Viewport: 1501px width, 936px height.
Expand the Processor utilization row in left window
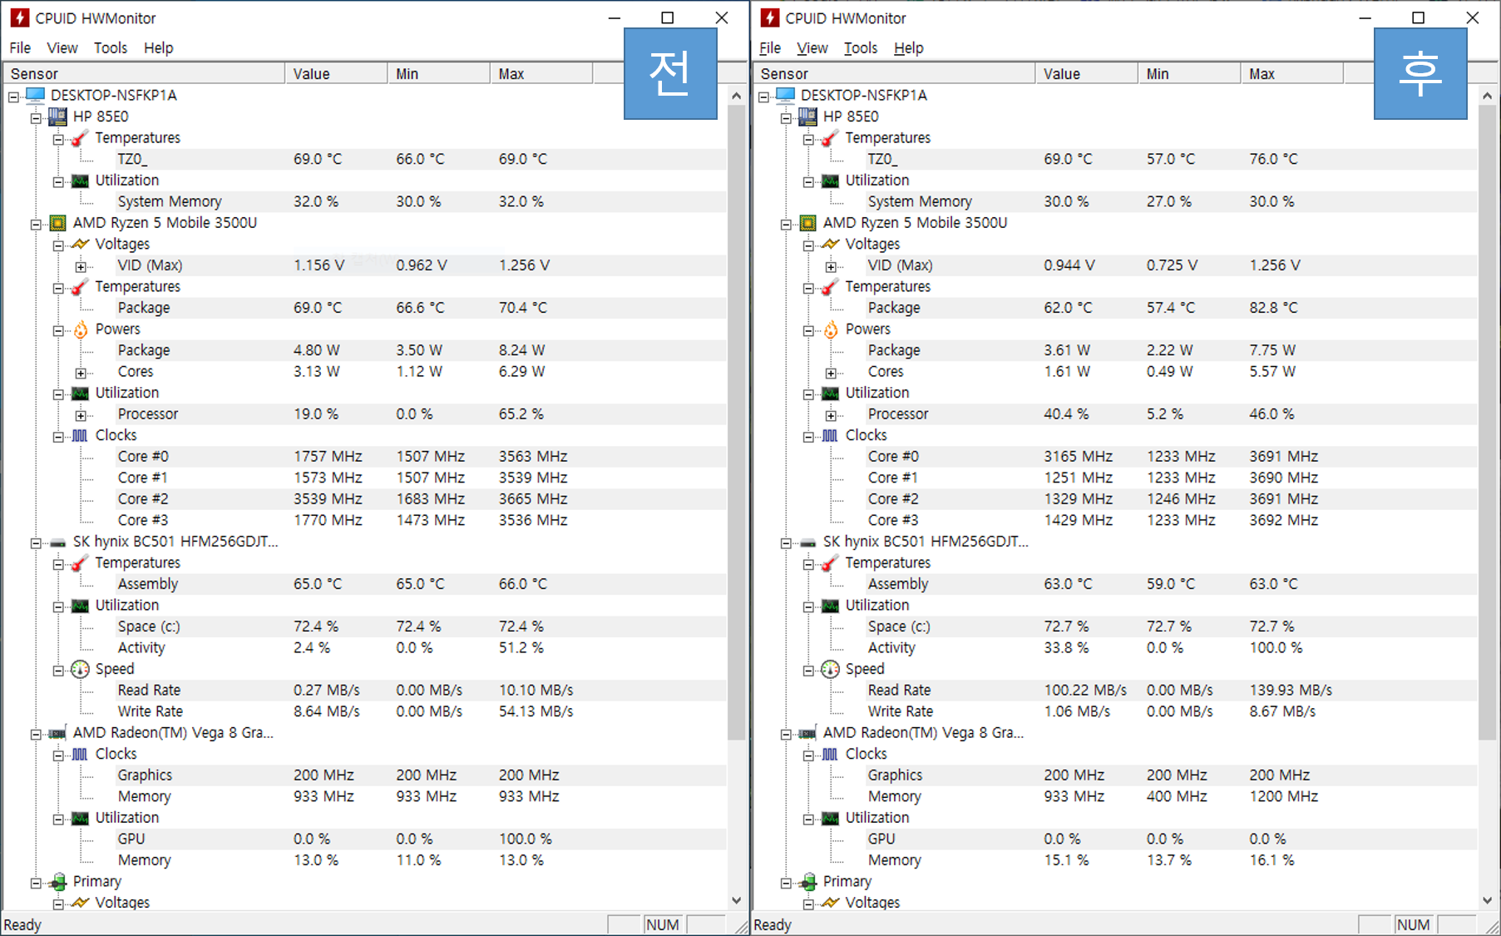coord(81,415)
